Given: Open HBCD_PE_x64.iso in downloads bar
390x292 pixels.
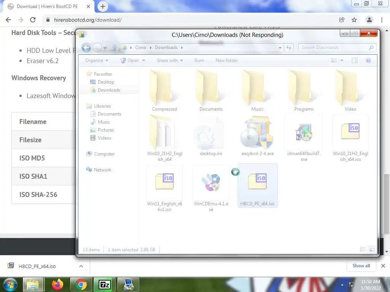Looking at the screenshot, I should click(37, 266).
